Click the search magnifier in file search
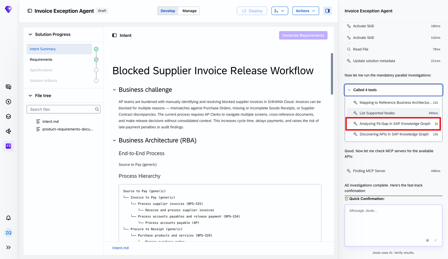Image resolution: width=448 pixels, height=259 pixels. pos(97,109)
